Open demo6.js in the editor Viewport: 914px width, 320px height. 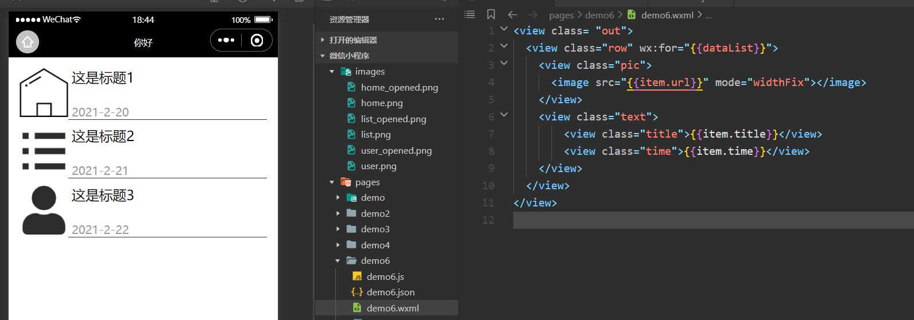[385, 276]
